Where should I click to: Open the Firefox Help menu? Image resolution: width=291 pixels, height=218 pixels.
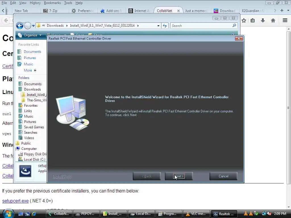[79, 3]
